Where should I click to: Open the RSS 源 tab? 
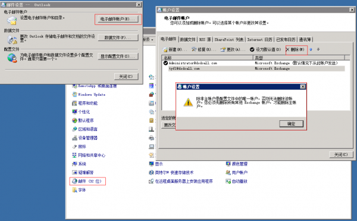pos(205,40)
